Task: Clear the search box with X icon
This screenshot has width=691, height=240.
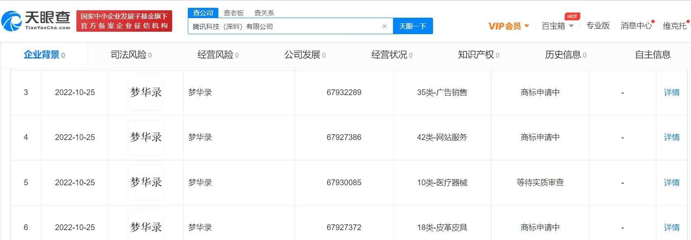Action: 384,26
